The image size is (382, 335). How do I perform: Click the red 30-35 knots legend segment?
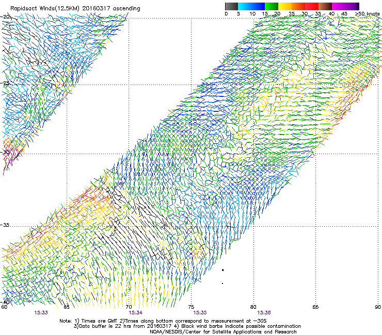point(312,6)
